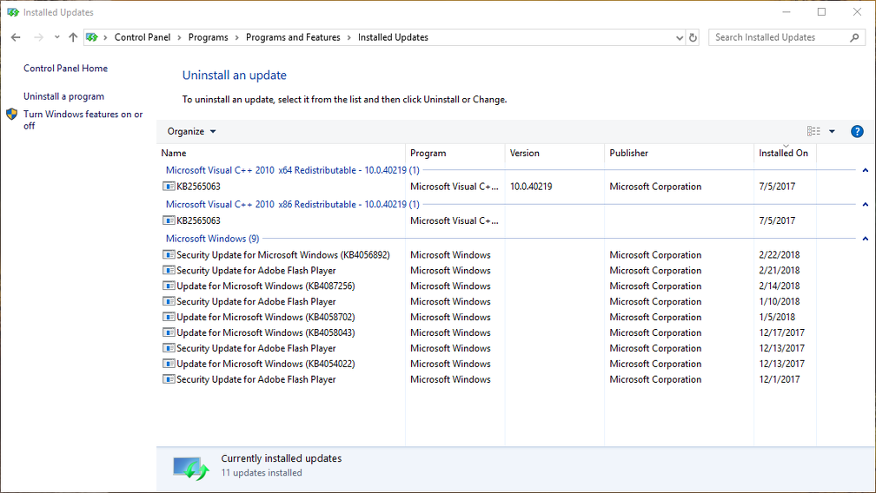Click the Uninstall an update heading
This screenshot has height=493, width=876.
tap(234, 76)
